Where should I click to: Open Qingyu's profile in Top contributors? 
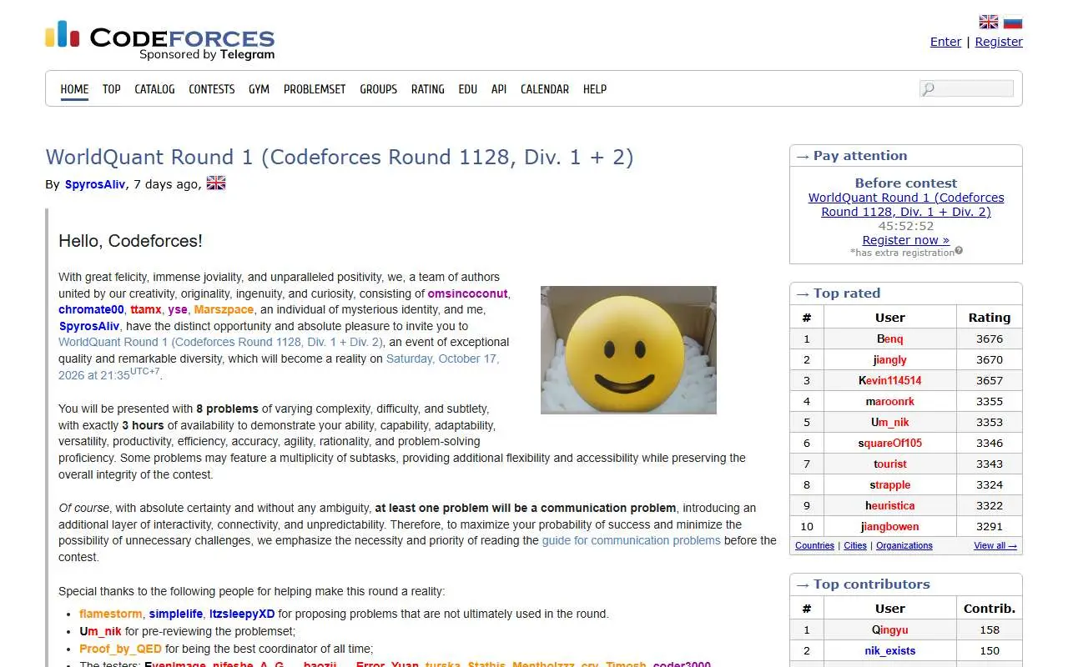coord(889,629)
